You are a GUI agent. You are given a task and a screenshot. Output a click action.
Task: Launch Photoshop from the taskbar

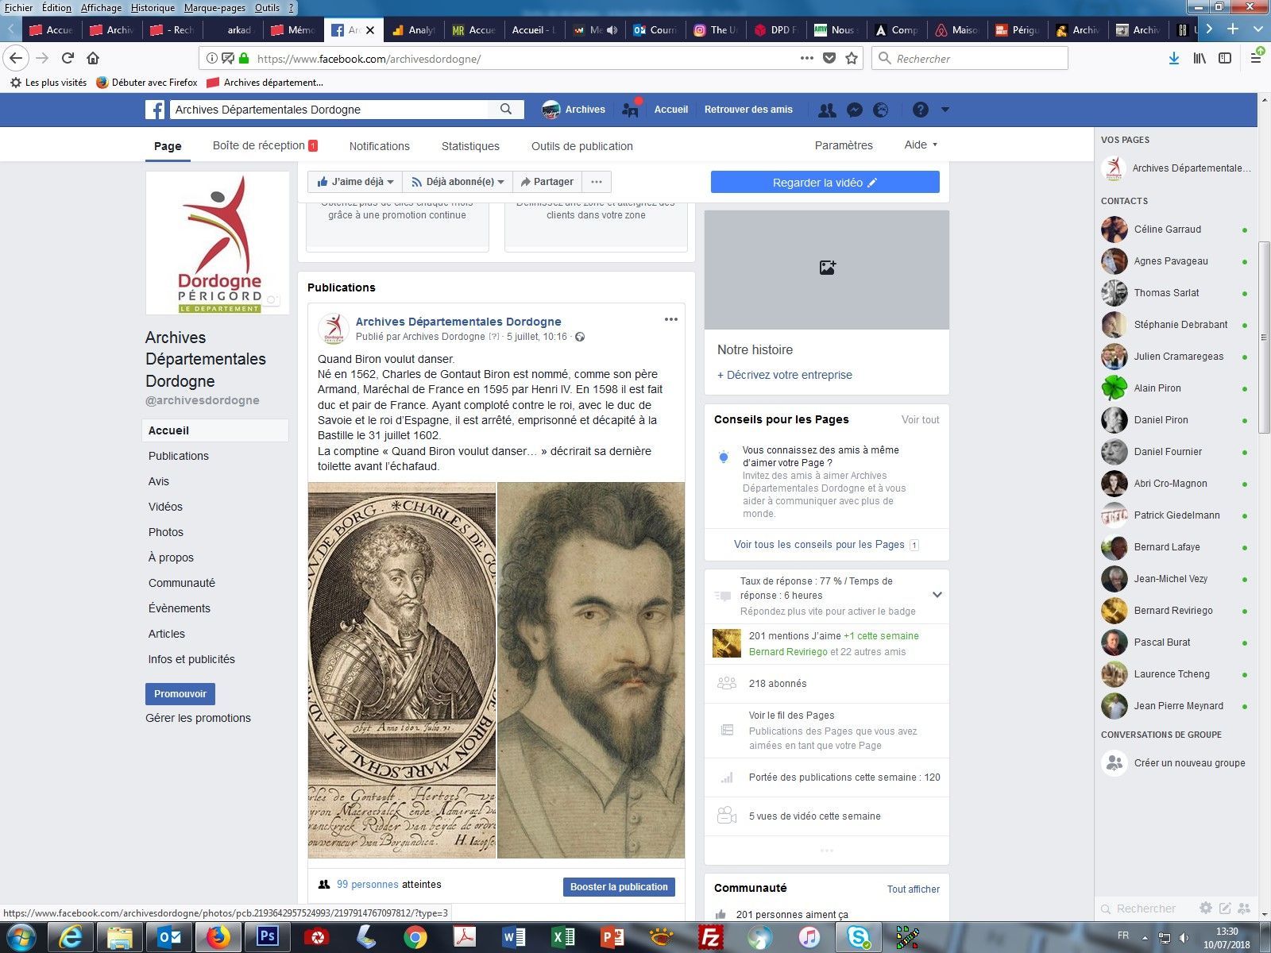click(x=267, y=937)
